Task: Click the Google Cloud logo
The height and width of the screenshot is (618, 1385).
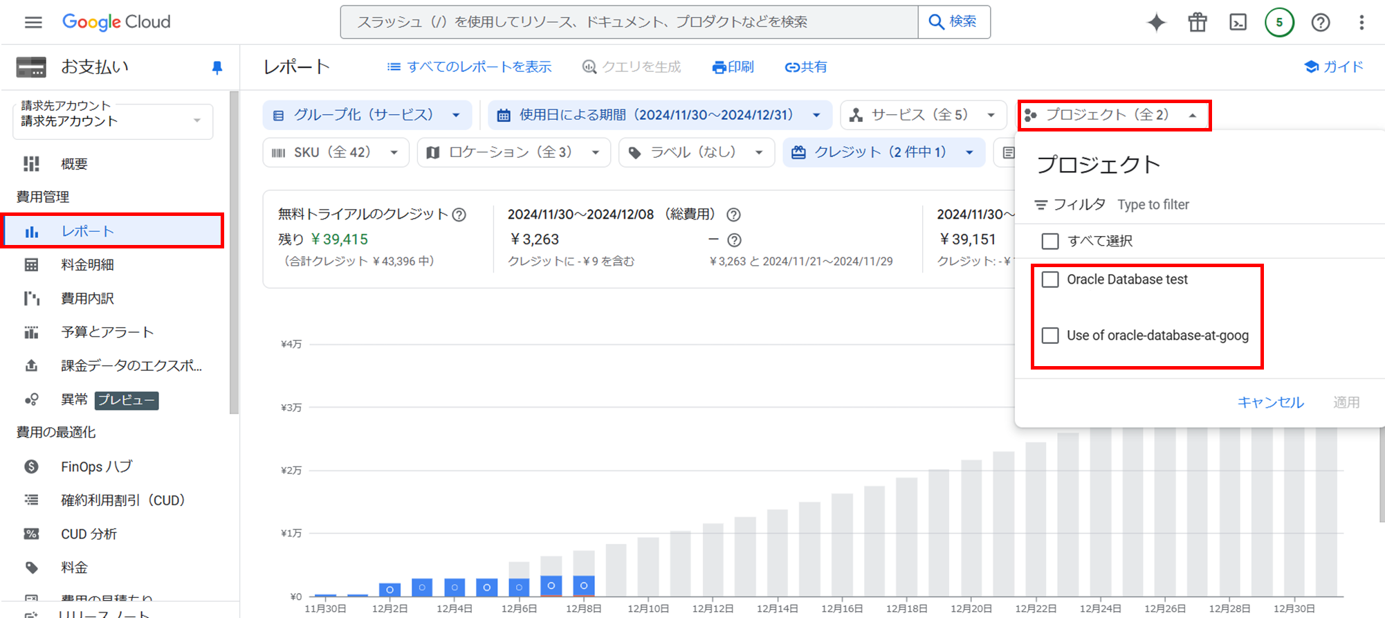Action: pos(116,22)
